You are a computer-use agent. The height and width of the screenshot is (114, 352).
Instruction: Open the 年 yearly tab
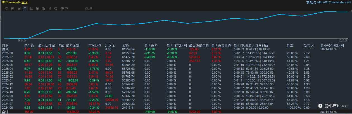(x=37, y=9)
